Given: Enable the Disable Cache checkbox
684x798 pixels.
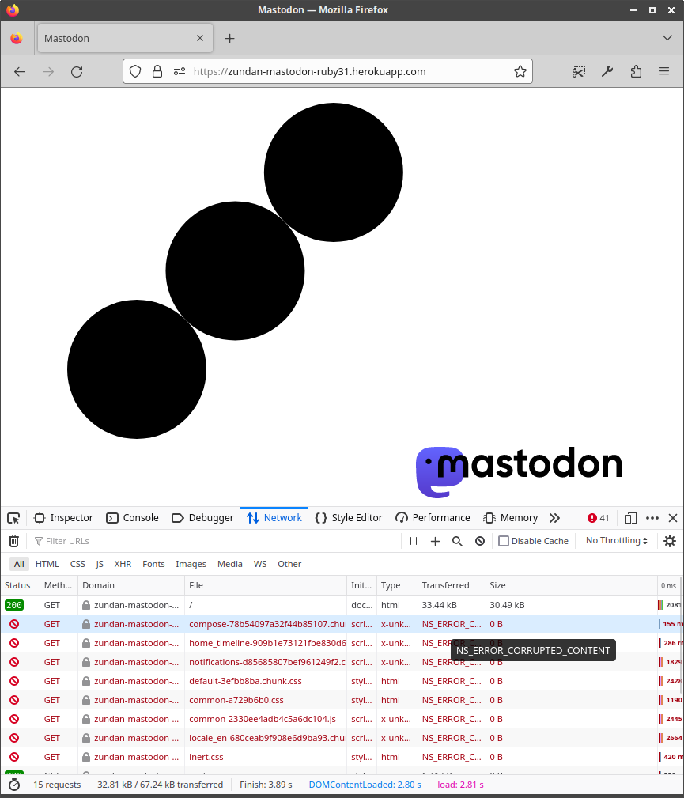Looking at the screenshot, I should click(504, 541).
